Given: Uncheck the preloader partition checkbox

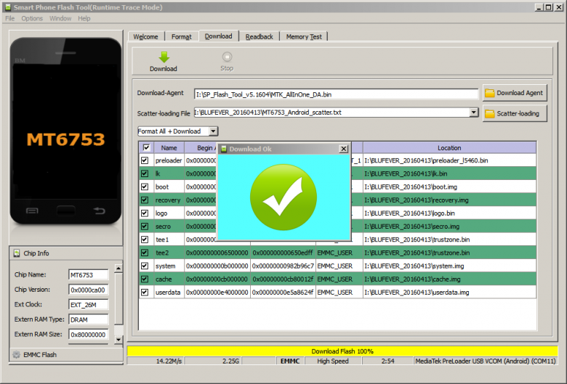Looking at the screenshot, I should point(145,160).
